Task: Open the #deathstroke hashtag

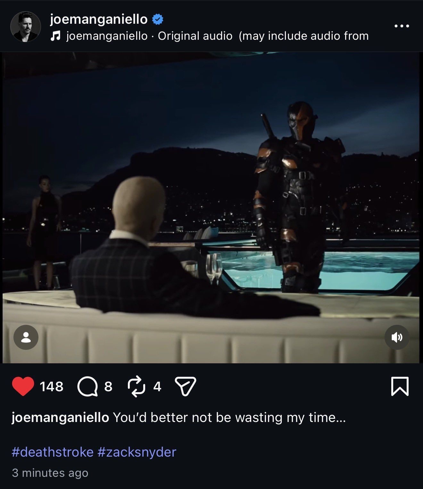Action: coord(53,452)
